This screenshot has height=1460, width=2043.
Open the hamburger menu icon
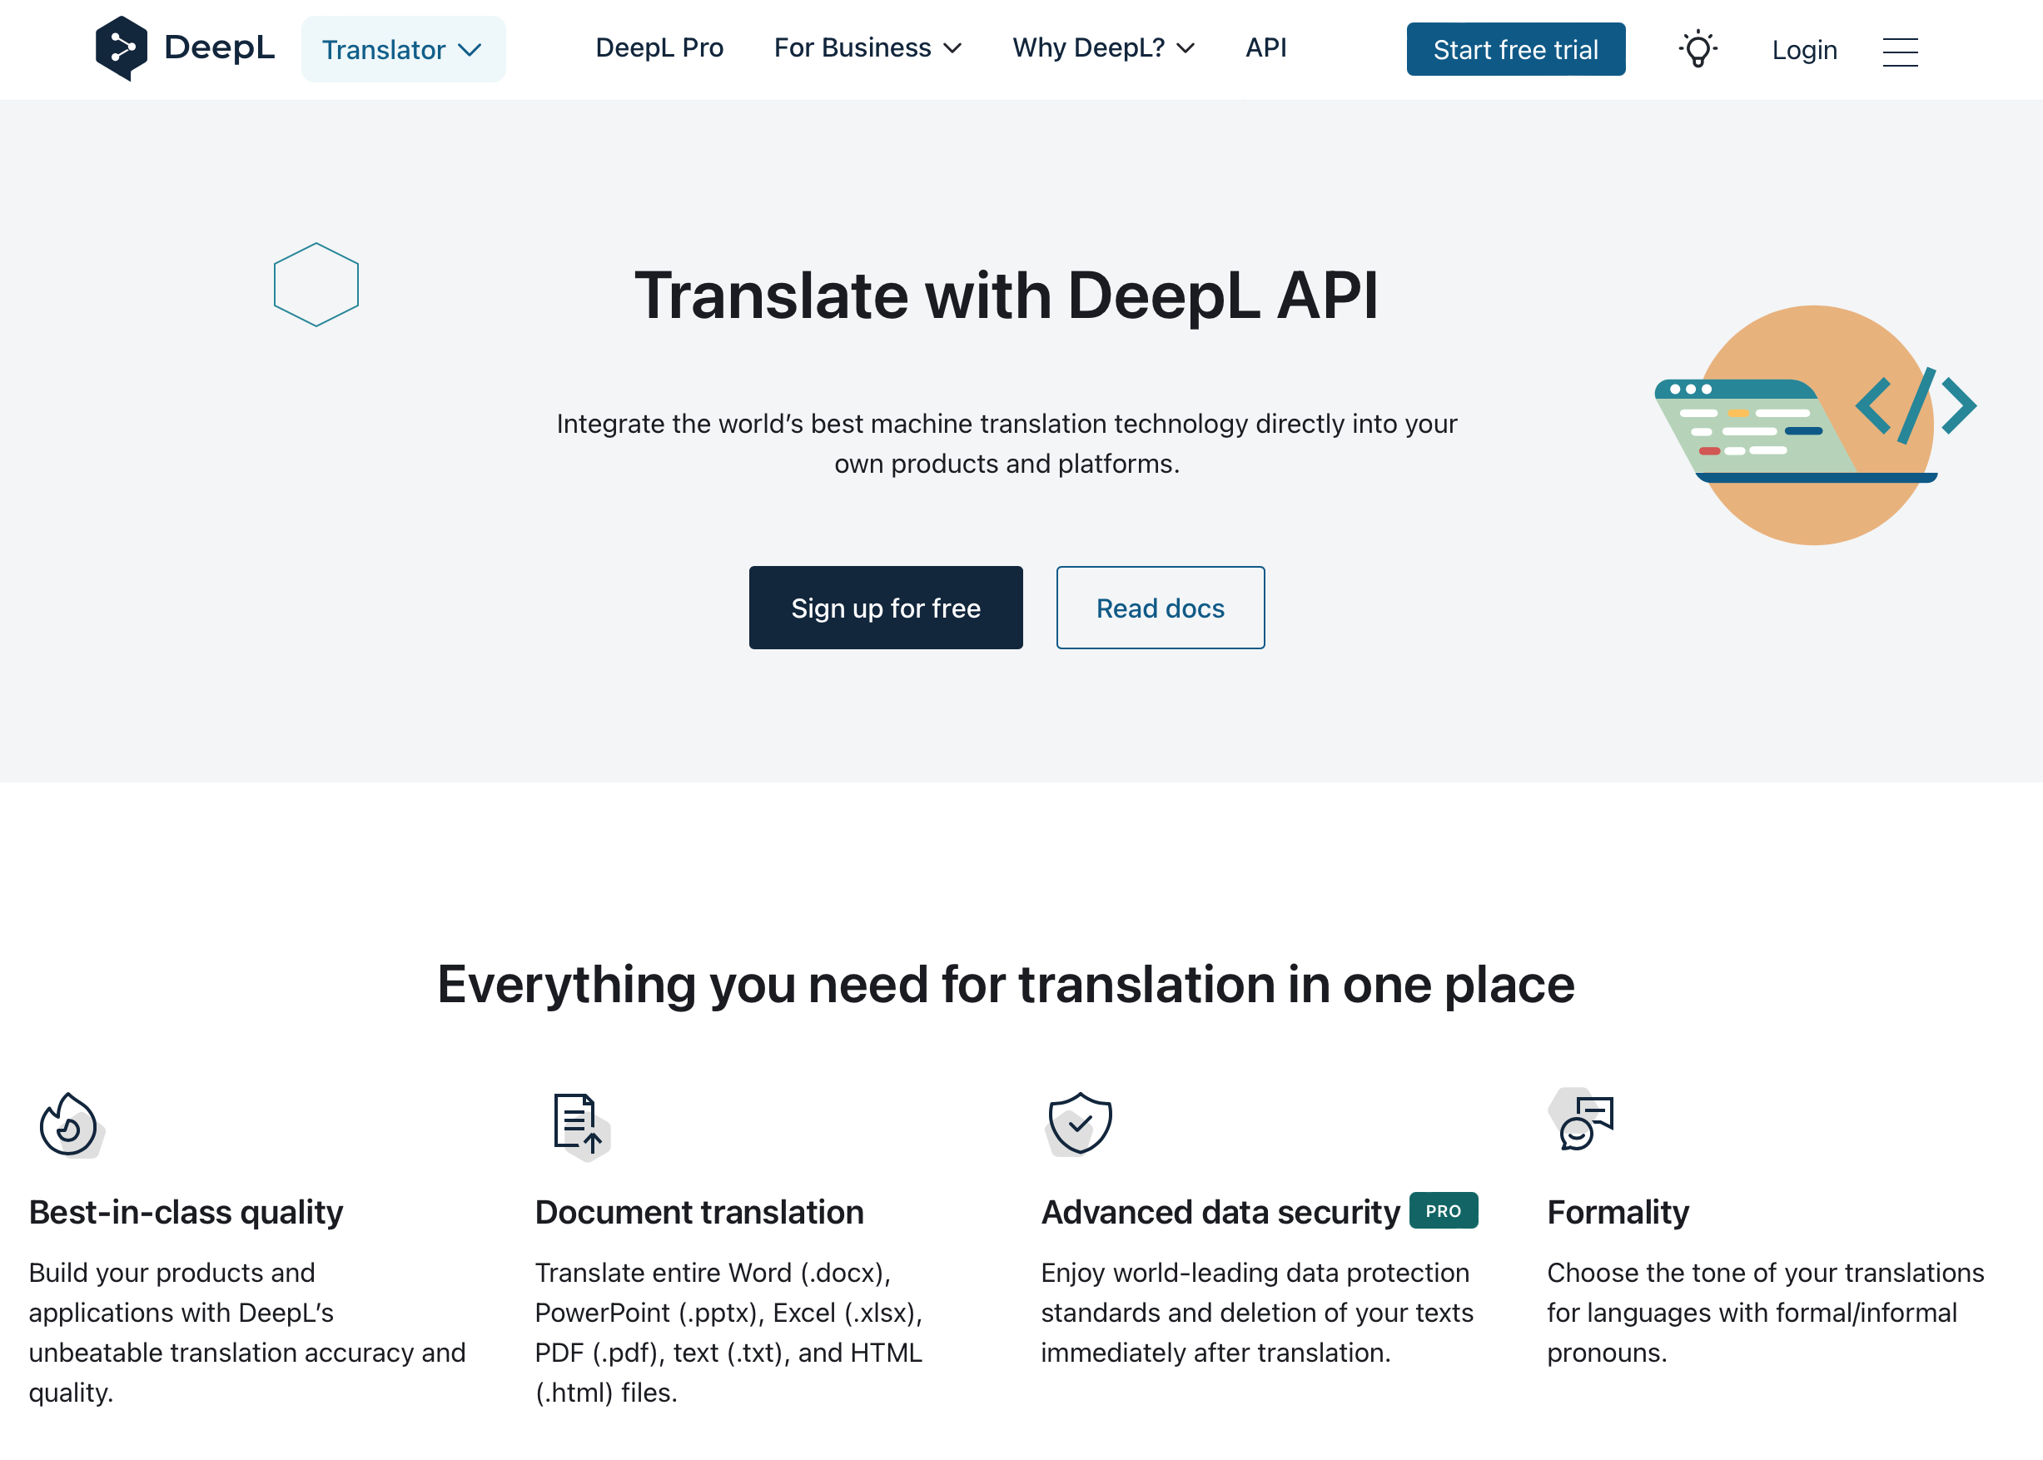pos(1900,52)
